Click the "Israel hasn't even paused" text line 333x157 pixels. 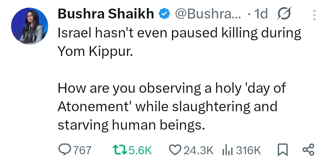coord(179,33)
